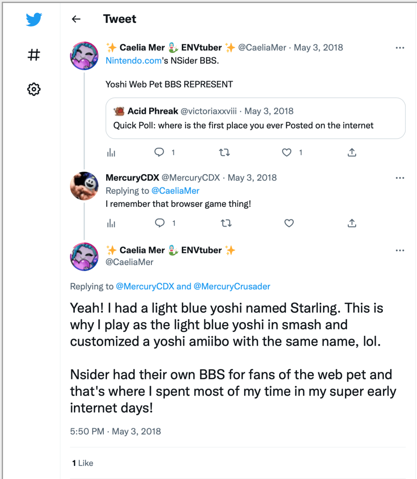Retweet MercuryCDX's reply

226,223
